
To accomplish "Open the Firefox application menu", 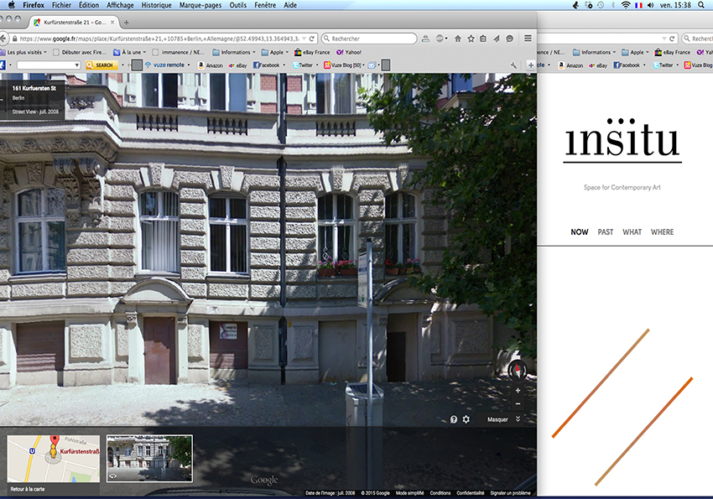I will tap(34, 5).
